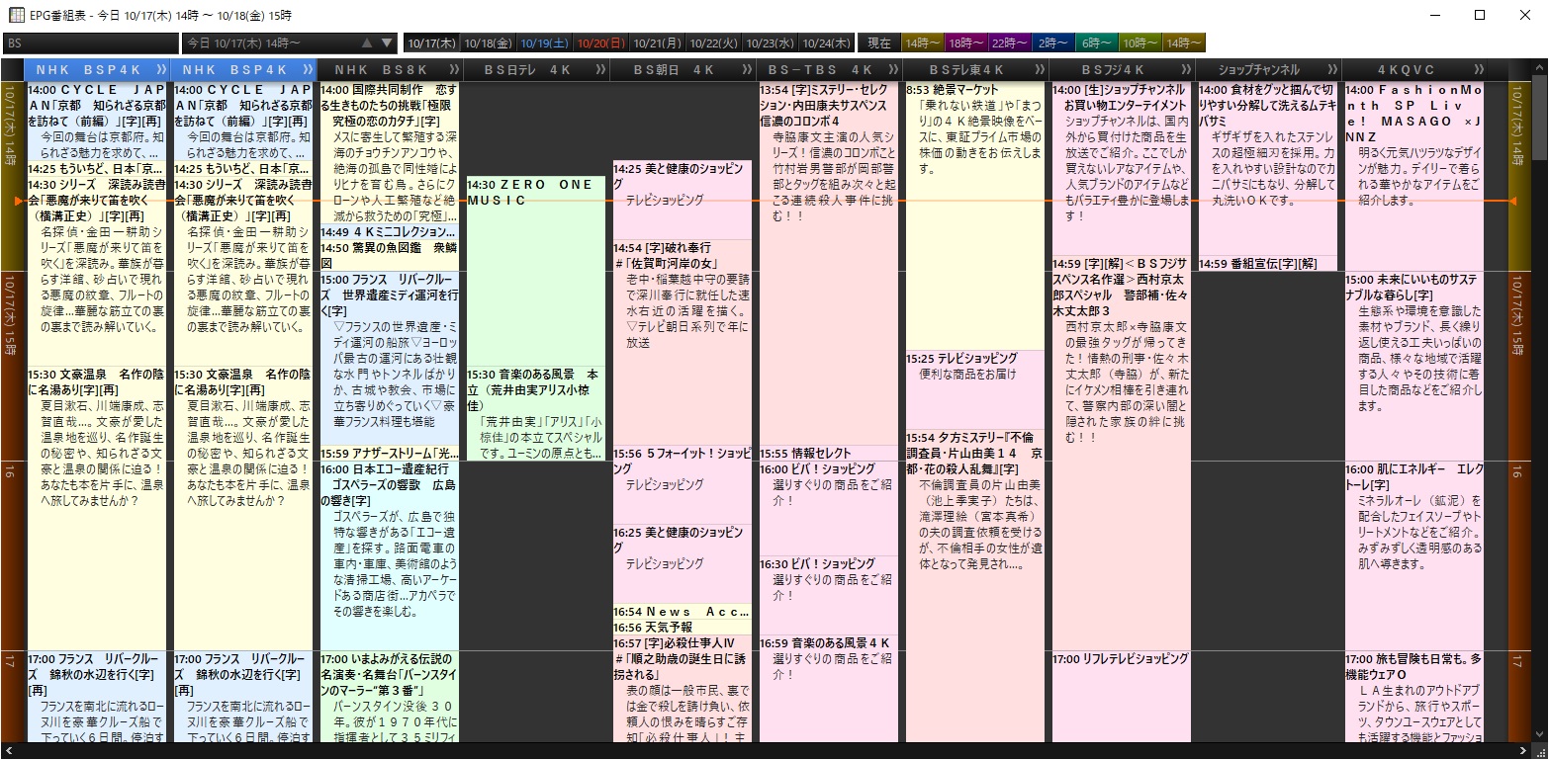Select the blue 10/19(土) date tab

tap(544, 43)
